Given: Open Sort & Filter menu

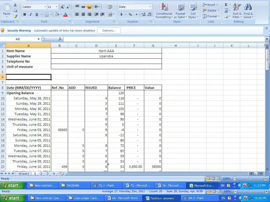Looking at the screenshot, I should [237, 11].
